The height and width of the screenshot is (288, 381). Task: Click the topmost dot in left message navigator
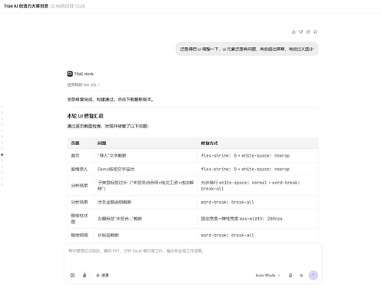tap(2, 101)
